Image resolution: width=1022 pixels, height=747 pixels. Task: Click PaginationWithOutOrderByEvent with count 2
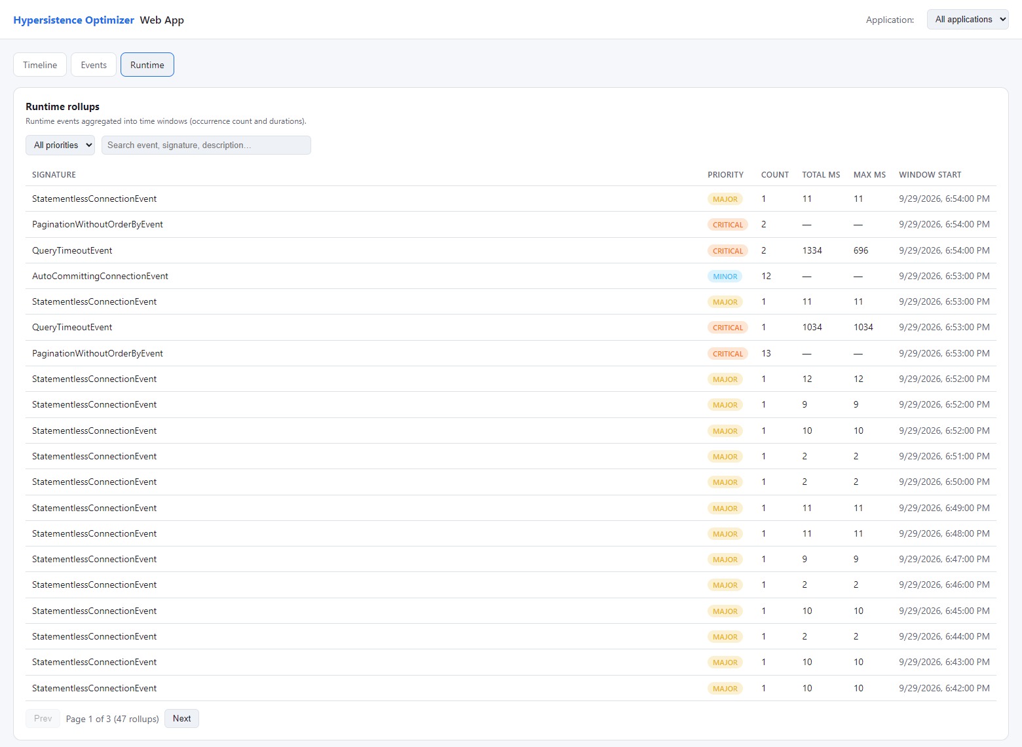click(98, 224)
